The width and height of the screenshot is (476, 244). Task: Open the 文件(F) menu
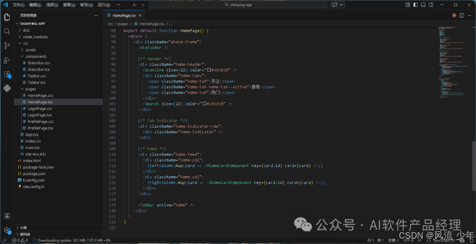(18, 5)
